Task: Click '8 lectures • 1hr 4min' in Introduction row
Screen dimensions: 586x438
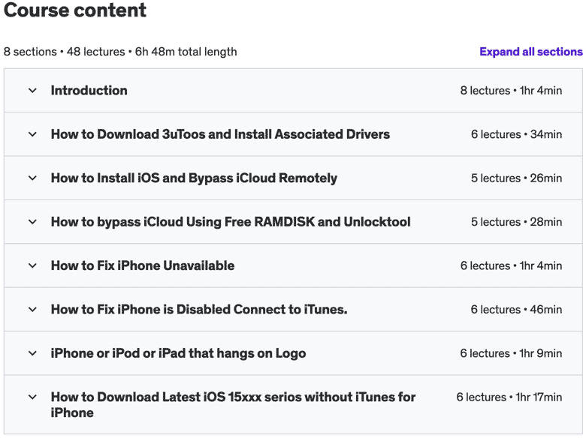Action: click(511, 90)
